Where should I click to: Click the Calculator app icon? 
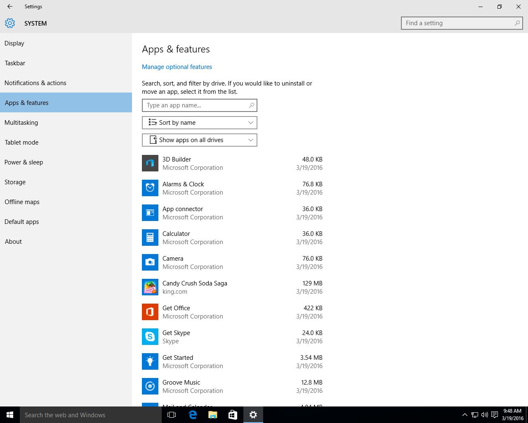pyautogui.click(x=150, y=238)
